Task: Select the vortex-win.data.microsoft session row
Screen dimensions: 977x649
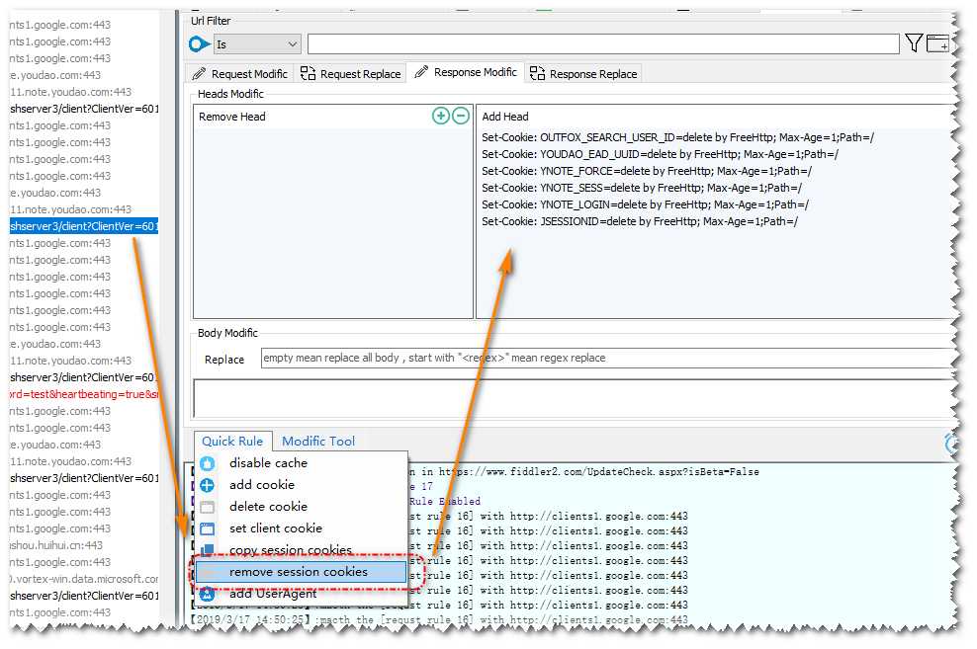Action: coord(83,579)
